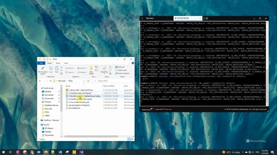The height and width of the screenshot is (155, 277).
Task: Select the 103 session tab in Solar-PuTTY
Action: pos(187,18)
